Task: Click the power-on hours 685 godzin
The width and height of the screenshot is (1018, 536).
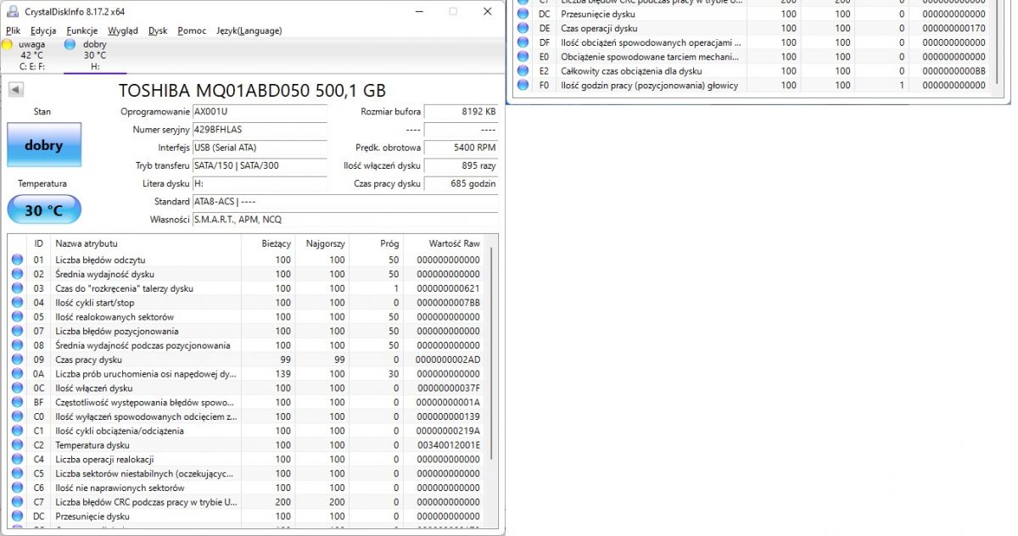Action: 461,183
